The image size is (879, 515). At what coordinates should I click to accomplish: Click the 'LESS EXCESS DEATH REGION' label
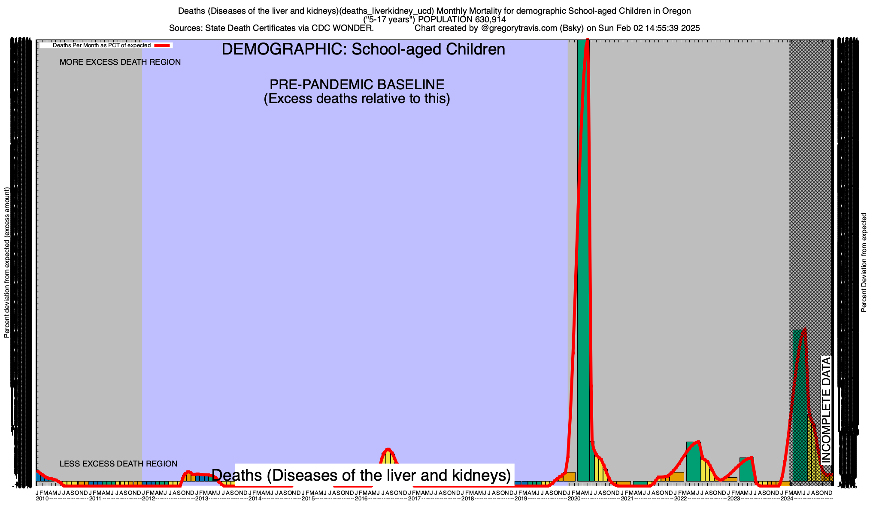click(118, 464)
